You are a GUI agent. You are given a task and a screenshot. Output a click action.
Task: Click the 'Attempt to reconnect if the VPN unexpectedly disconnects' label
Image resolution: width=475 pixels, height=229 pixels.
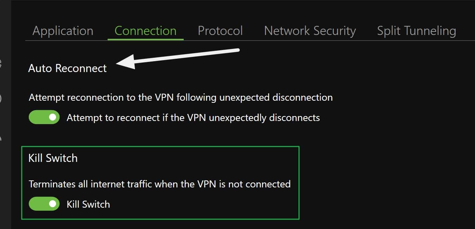pyautogui.click(x=193, y=117)
